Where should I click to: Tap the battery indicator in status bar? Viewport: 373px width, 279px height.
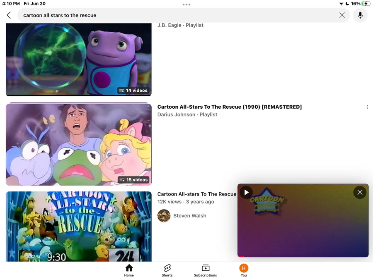pyautogui.click(x=366, y=4)
